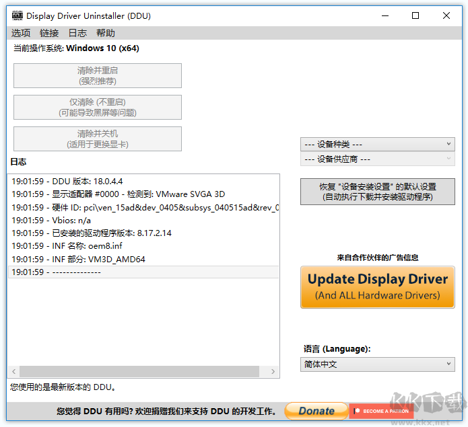Image resolution: width=468 pixels, height=427 pixels.
Task: Select the INF 部分: VM3D_AMD64 log line
Action: (x=143, y=259)
